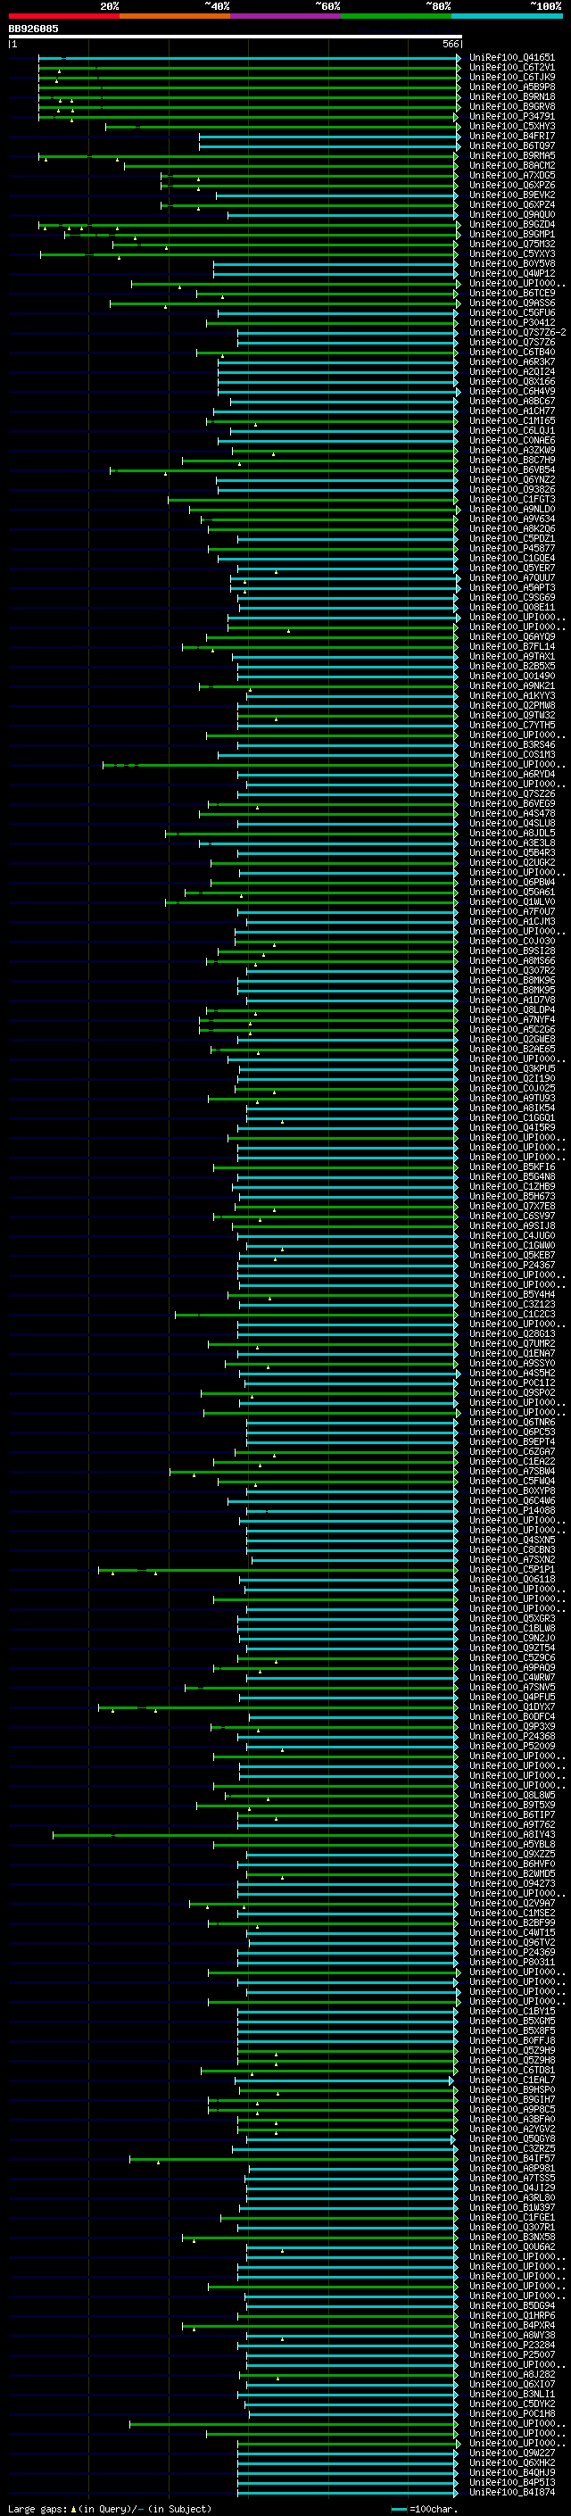This screenshot has height=2516, width=571.
Task: Select the UniRef100_A7SNV5 label
Action: point(512,1687)
